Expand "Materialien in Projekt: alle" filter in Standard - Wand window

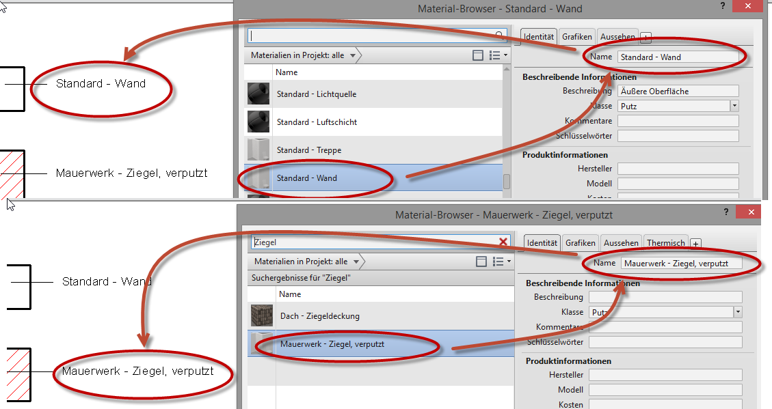point(353,55)
